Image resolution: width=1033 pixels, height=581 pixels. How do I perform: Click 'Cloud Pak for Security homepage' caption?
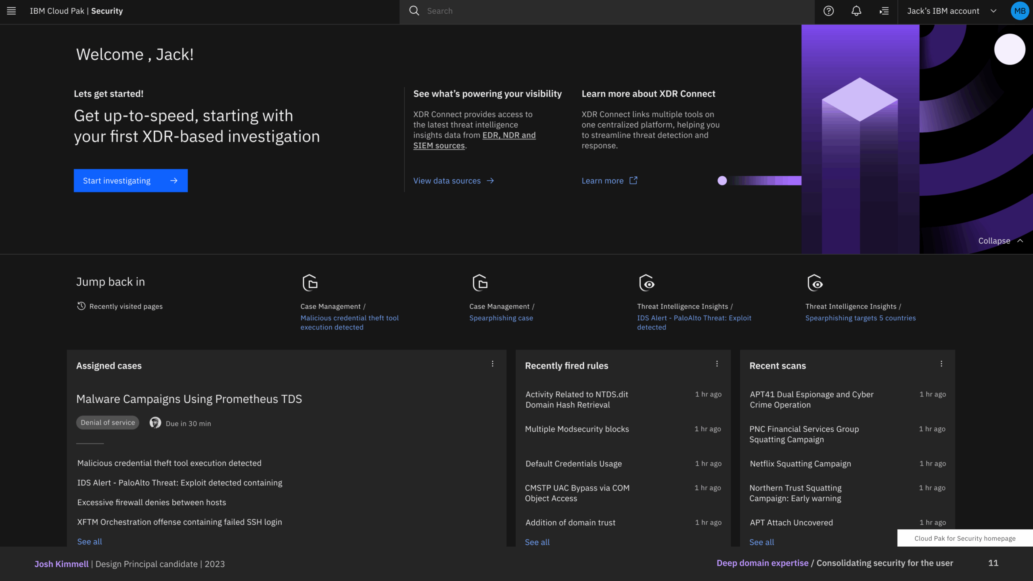coord(965,539)
